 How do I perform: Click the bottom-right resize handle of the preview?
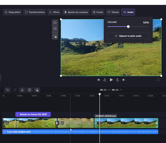161,76
